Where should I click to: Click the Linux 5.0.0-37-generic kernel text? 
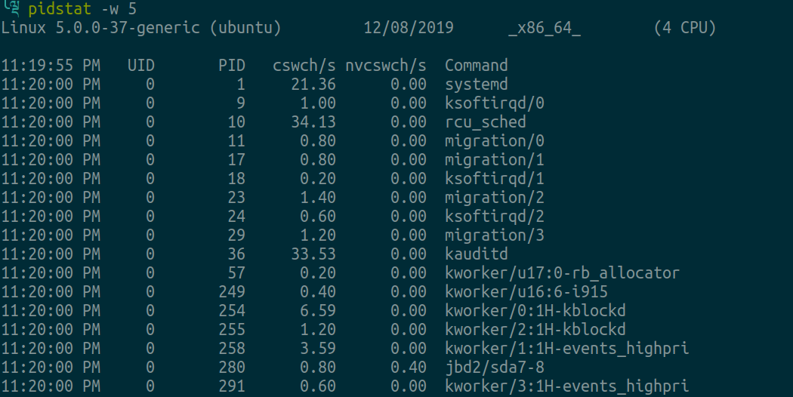click(x=100, y=27)
